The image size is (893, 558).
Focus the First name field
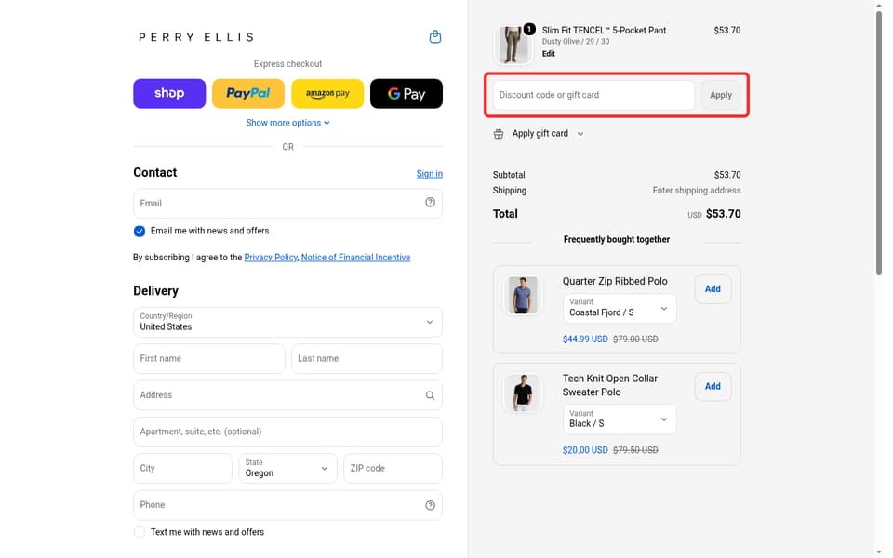click(x=209, y=359)
